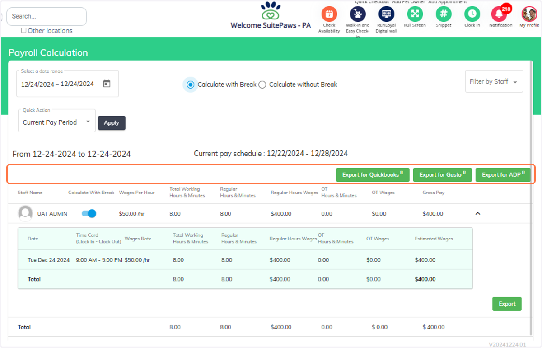542x348 pixels.
Task: Click $ 400.00 grand total gross pay
Action: pos(434,327)
